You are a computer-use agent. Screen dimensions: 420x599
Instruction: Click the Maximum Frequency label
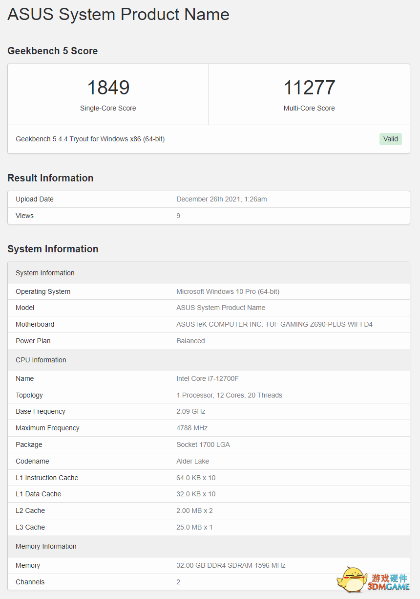[47, 428]
